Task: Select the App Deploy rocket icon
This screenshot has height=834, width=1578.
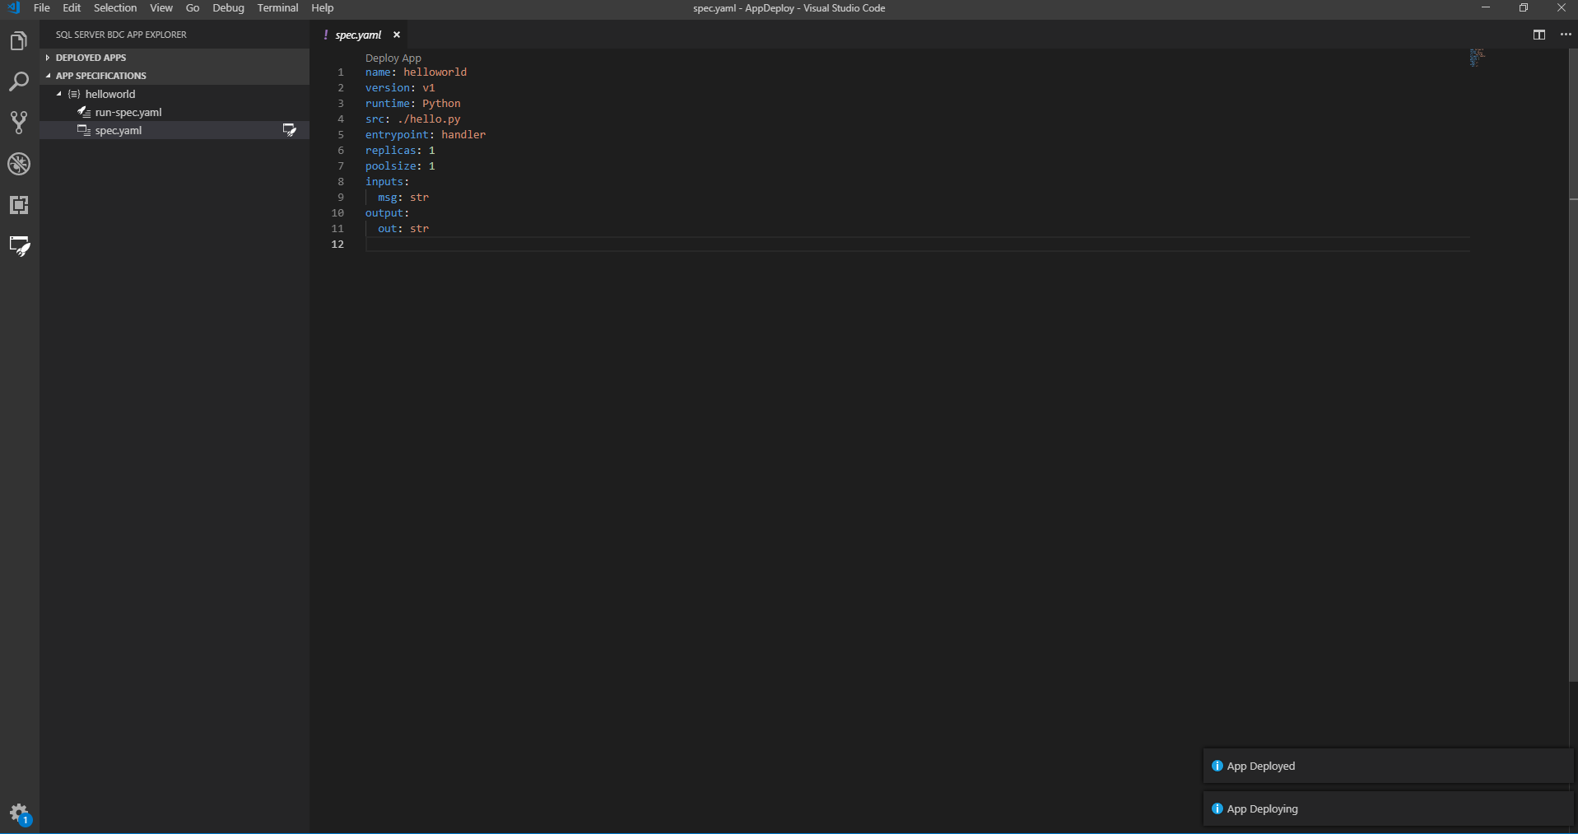Action: click(x=18, y=246)
